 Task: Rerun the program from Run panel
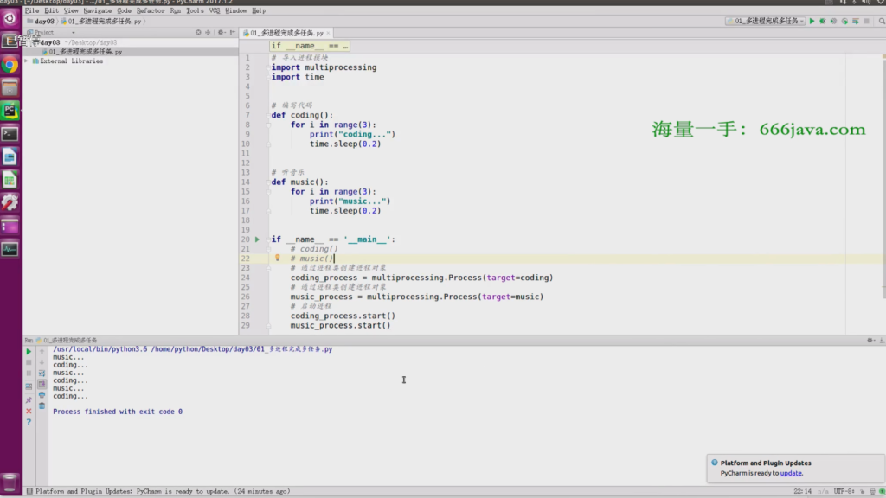(x=29, y=352)
